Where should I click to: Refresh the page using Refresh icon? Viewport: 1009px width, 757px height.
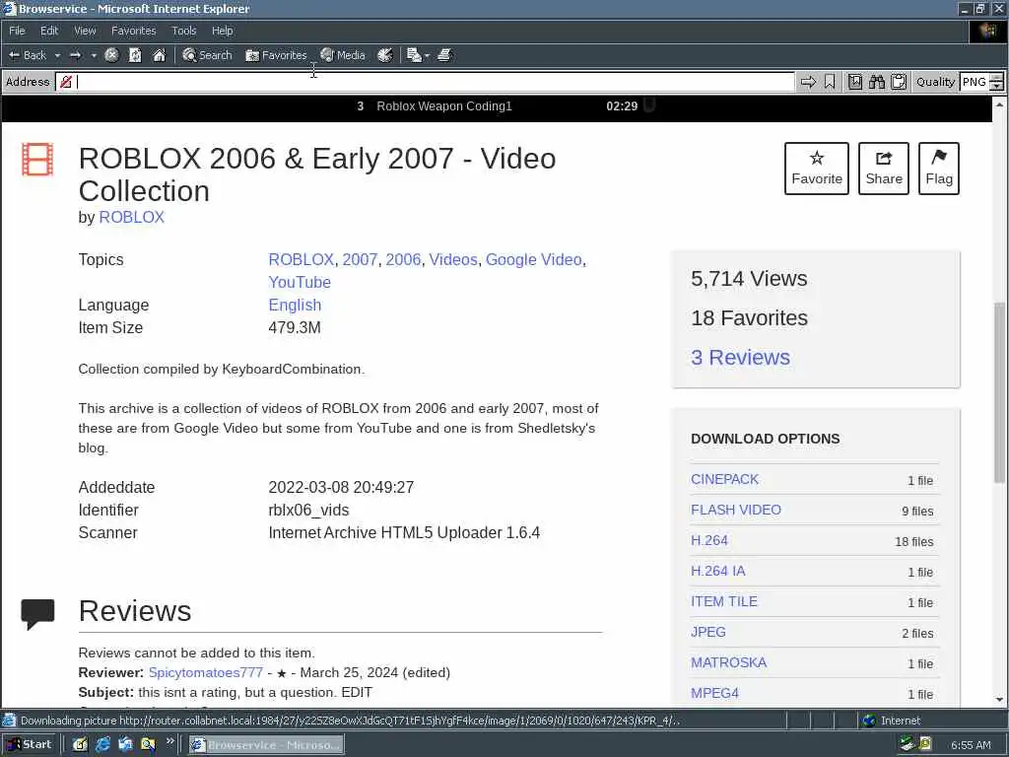(135, 55)
